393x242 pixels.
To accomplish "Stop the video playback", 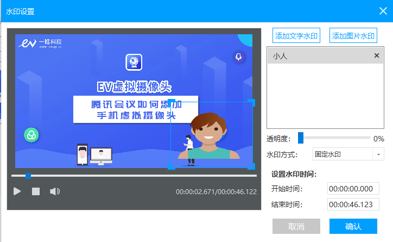I will click(36, 191).
